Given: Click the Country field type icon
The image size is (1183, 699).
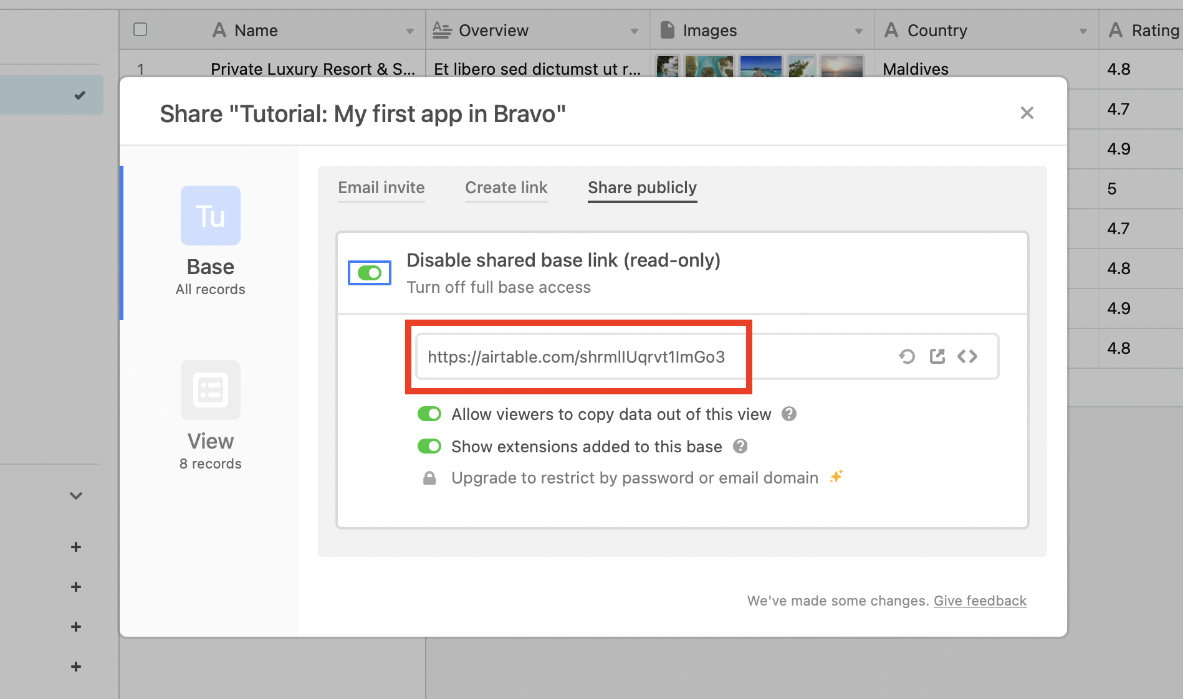Looking at the screenshot, I should pos(891,30).
